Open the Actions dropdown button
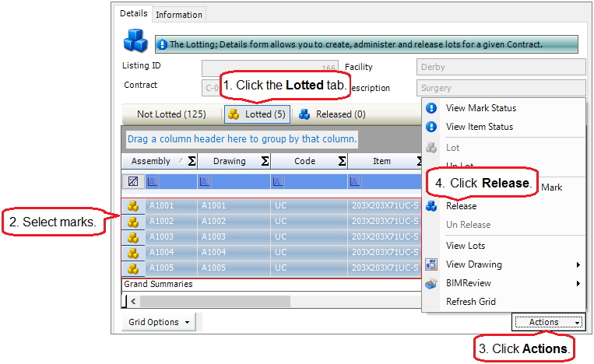The width and height of the screenshot is (594, 364). [x=548, y=322]
